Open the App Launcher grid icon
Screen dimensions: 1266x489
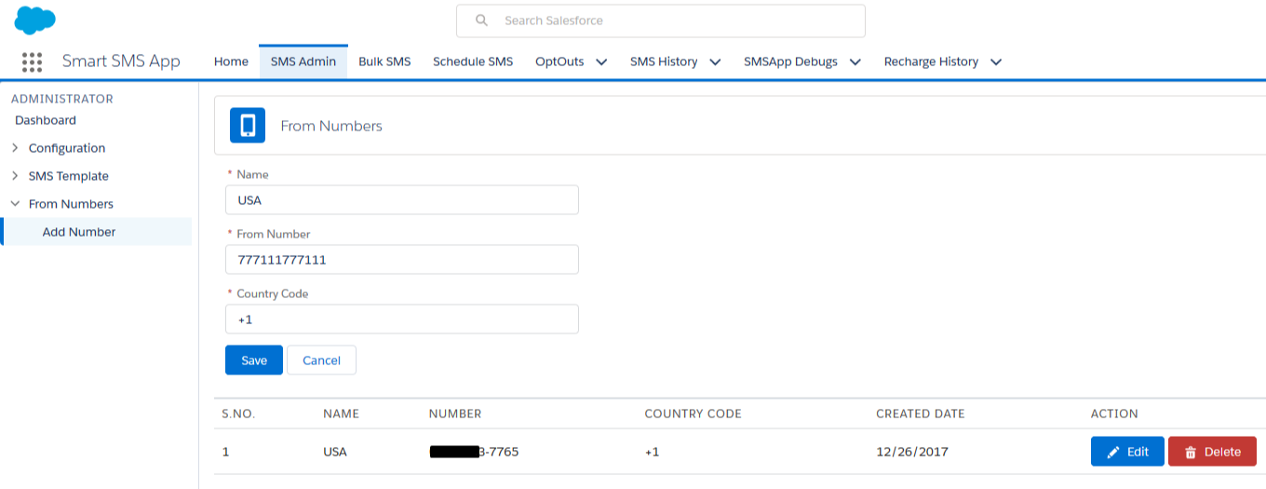(32, 61)
